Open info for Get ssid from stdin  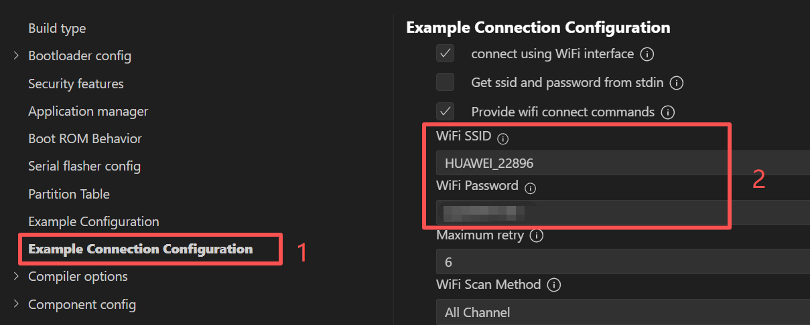[677, 83]
